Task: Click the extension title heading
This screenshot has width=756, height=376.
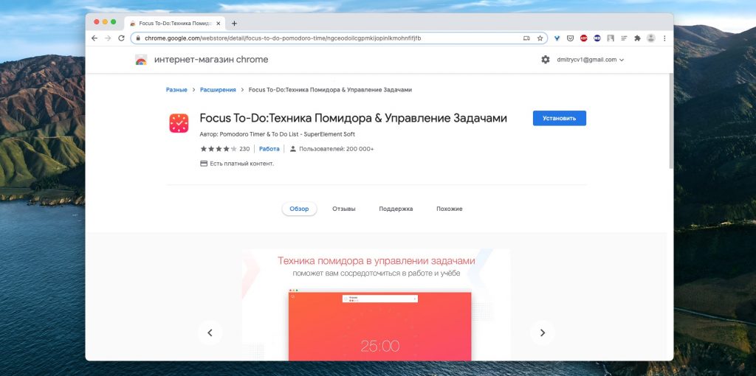Action: [354, 119]
